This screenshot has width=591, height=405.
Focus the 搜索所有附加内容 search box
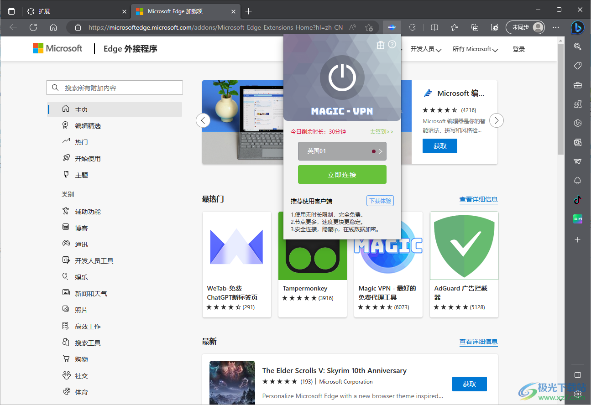115,88
